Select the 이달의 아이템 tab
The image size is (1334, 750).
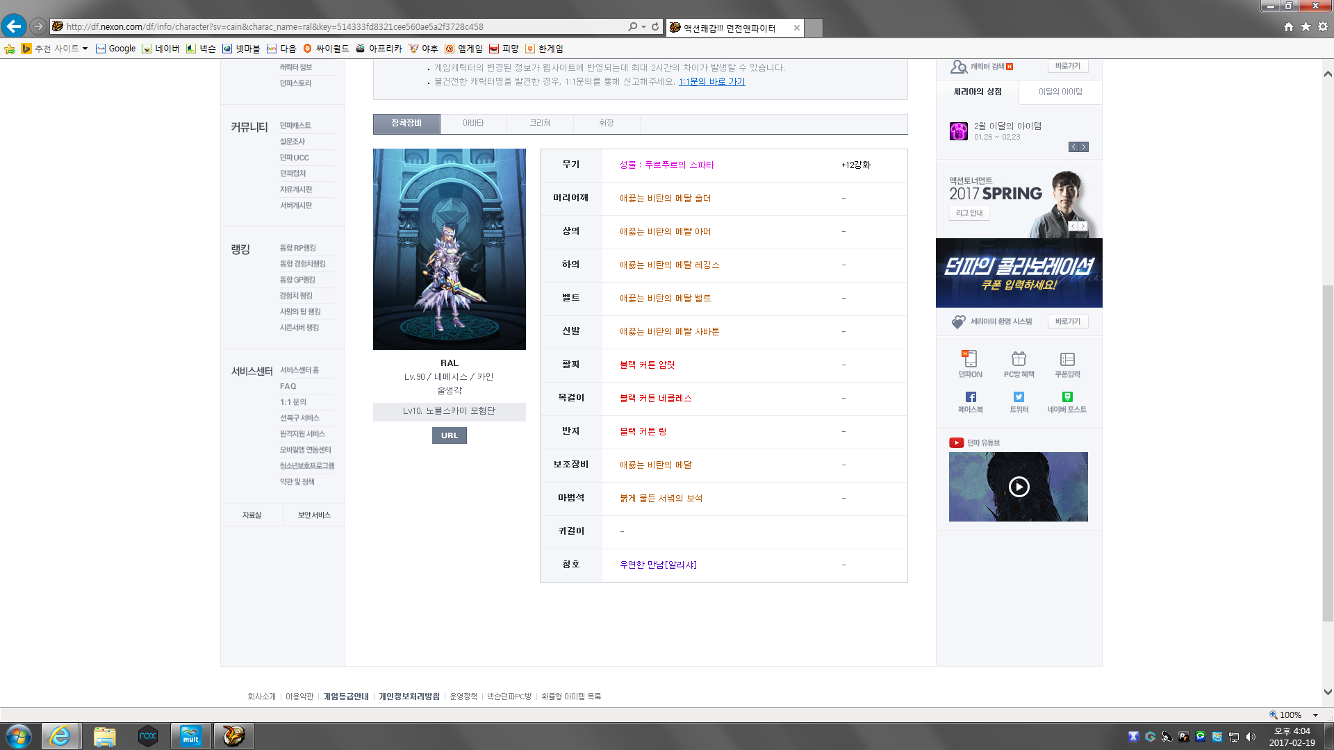tap(1060, 92)
